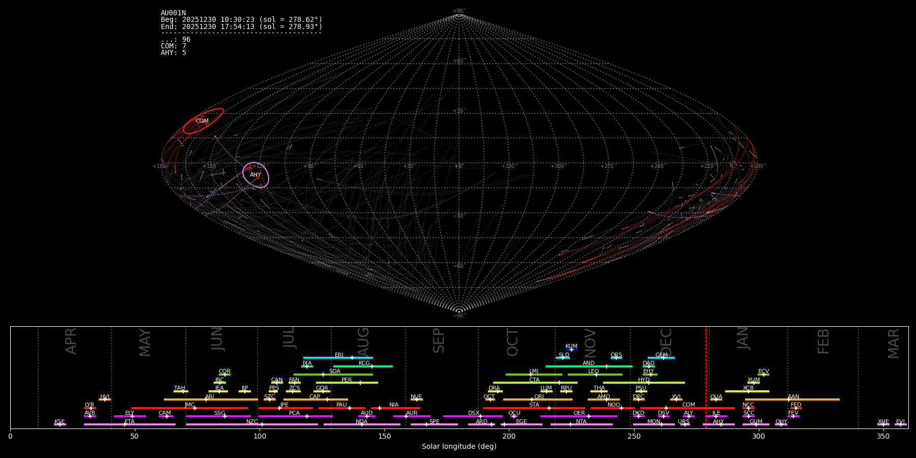Click the EVI shower label
Screen dimensions: 916x458
[900, 422]
